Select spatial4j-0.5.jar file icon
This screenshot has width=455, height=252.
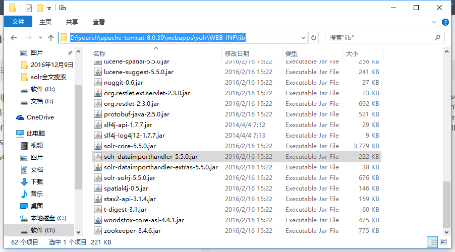(x=98, y=188)
